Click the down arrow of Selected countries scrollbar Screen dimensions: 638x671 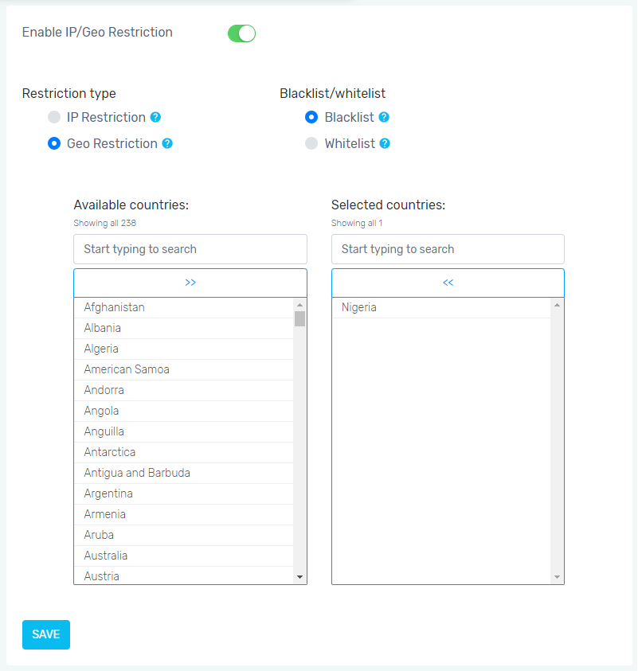coord(557,577)
